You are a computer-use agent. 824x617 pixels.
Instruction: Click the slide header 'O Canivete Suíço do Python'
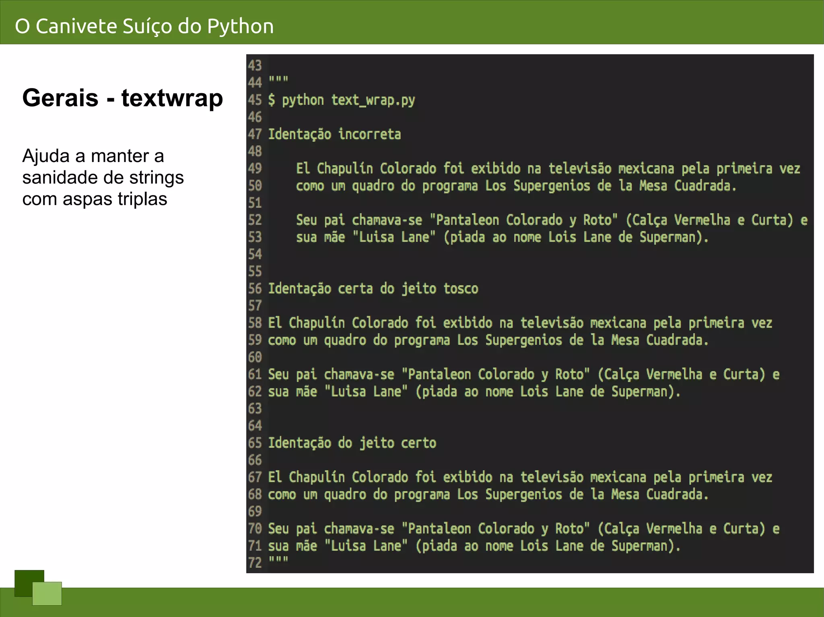tap(144, 26)
